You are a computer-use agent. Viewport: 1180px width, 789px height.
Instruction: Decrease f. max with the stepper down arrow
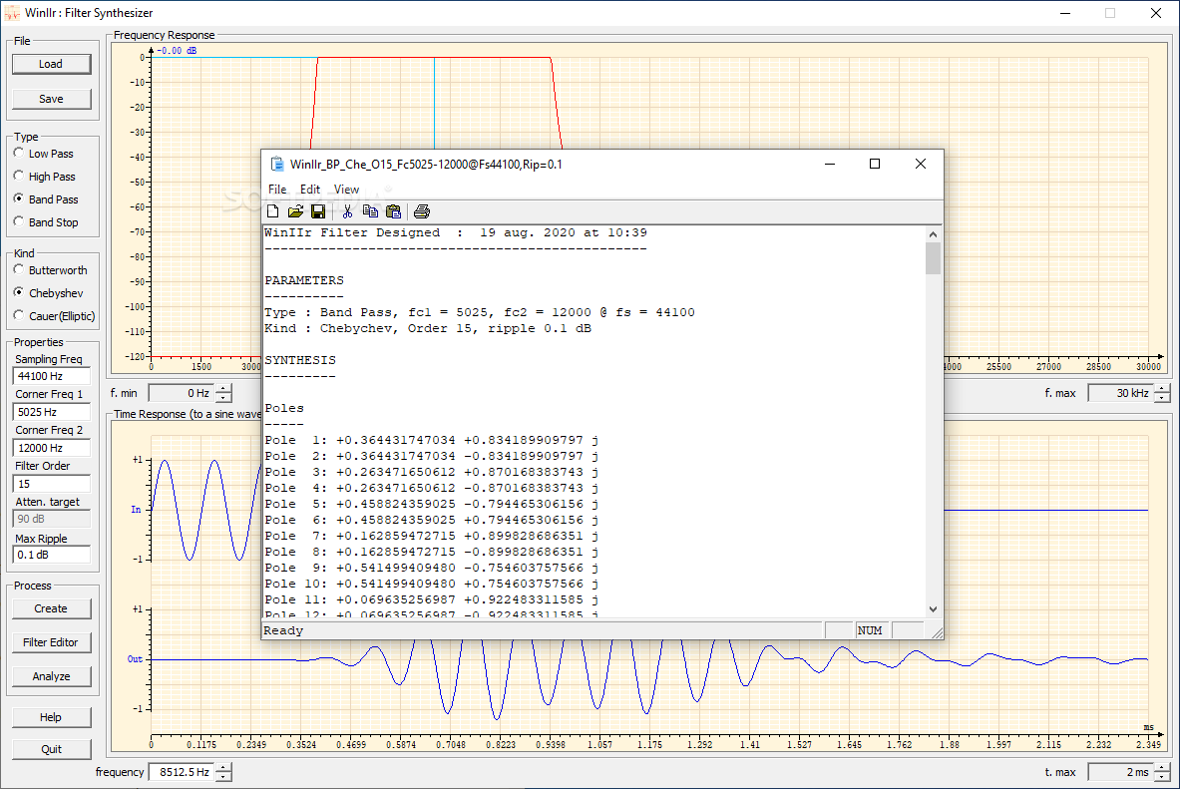pos(1163,398)
